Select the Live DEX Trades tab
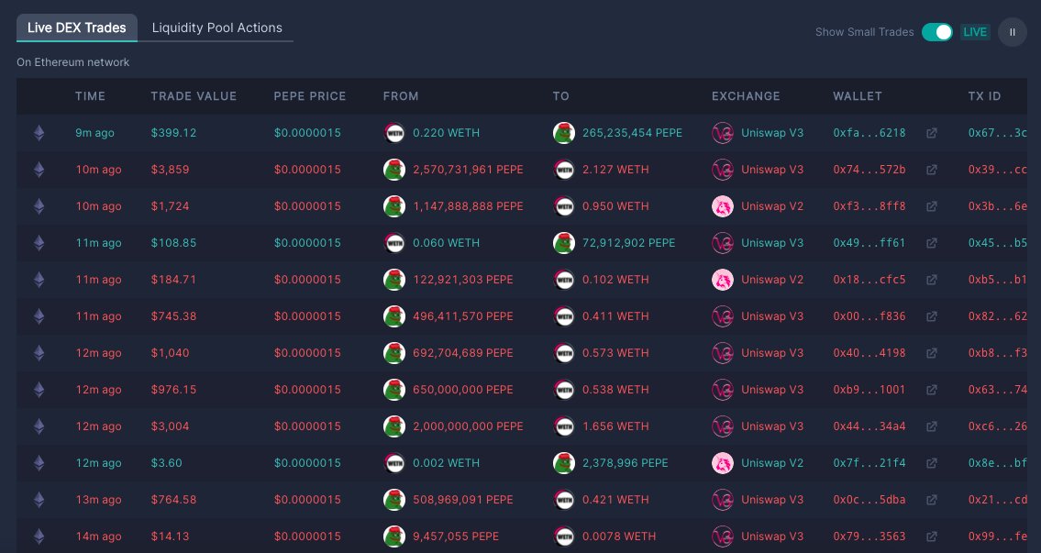Viewport: 1041px width, 553px height. tap(77, 28)
